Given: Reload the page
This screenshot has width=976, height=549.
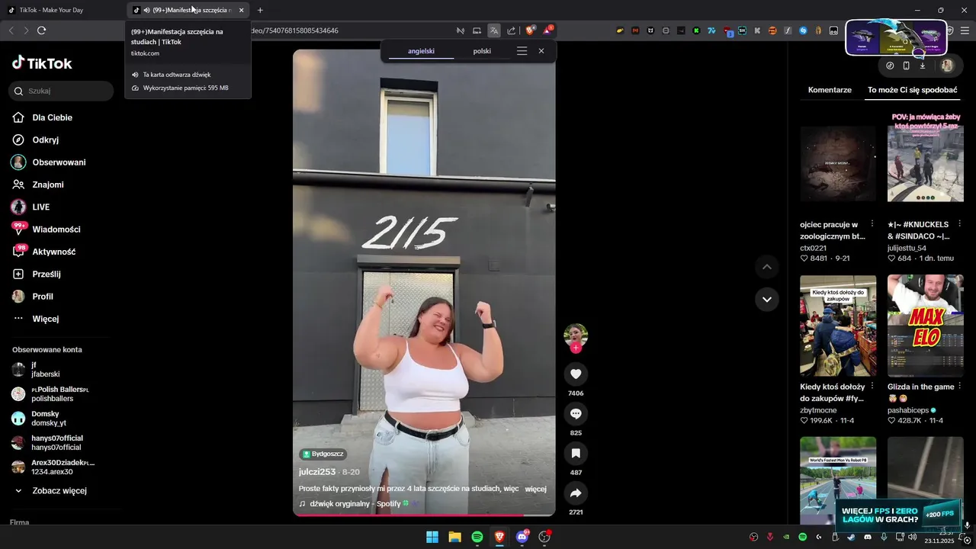Looking at the screenshot, I should click(x=41, y=30).
